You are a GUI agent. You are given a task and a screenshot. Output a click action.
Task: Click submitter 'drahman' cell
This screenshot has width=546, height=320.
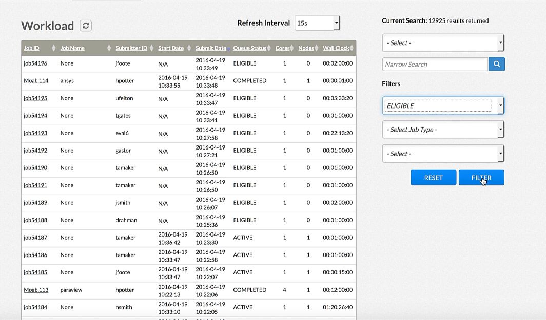click(x=126, y=220)
